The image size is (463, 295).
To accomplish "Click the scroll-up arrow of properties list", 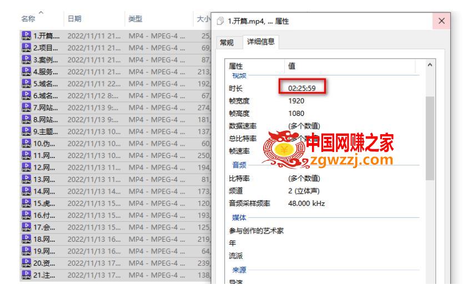I will click(x=430, y=65).
